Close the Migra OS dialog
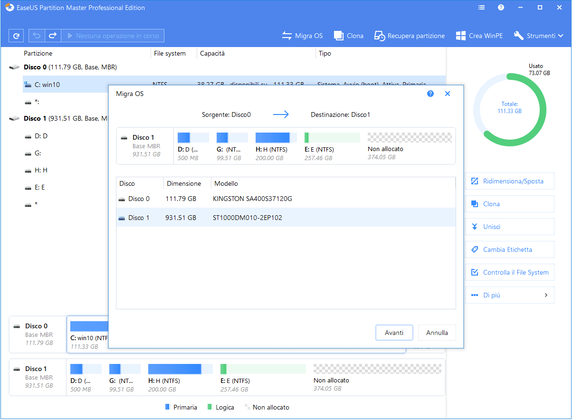The width and height of the screenshot is (573, 420). pyautogui.click(x=447, y=94)
